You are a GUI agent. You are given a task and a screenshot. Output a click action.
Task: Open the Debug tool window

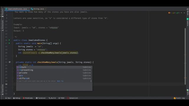tap(17, 98)
